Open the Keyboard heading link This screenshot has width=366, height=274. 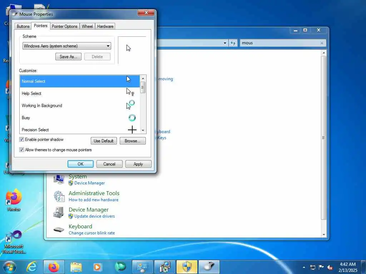pyautogui.click(x=80, y=227)
